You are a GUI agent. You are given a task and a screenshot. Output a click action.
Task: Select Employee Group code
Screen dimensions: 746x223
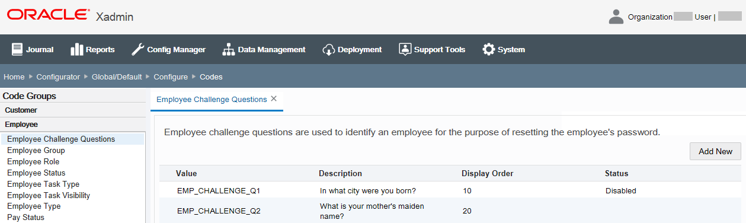pos(36,151)
